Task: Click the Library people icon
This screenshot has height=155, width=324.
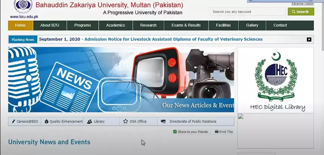Action: [x=89, y=122]
